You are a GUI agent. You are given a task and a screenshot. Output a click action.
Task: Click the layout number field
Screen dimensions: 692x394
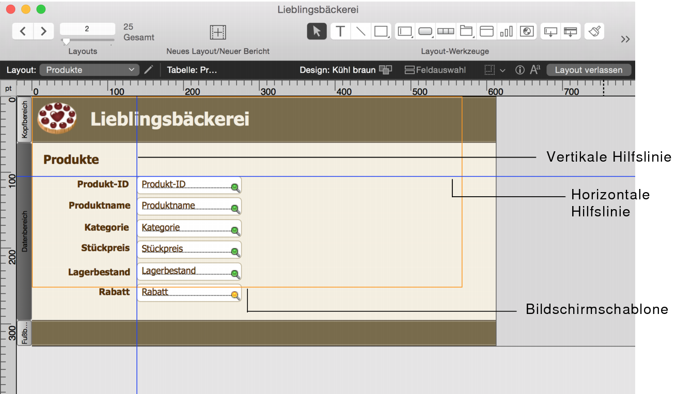pos(87,29)
